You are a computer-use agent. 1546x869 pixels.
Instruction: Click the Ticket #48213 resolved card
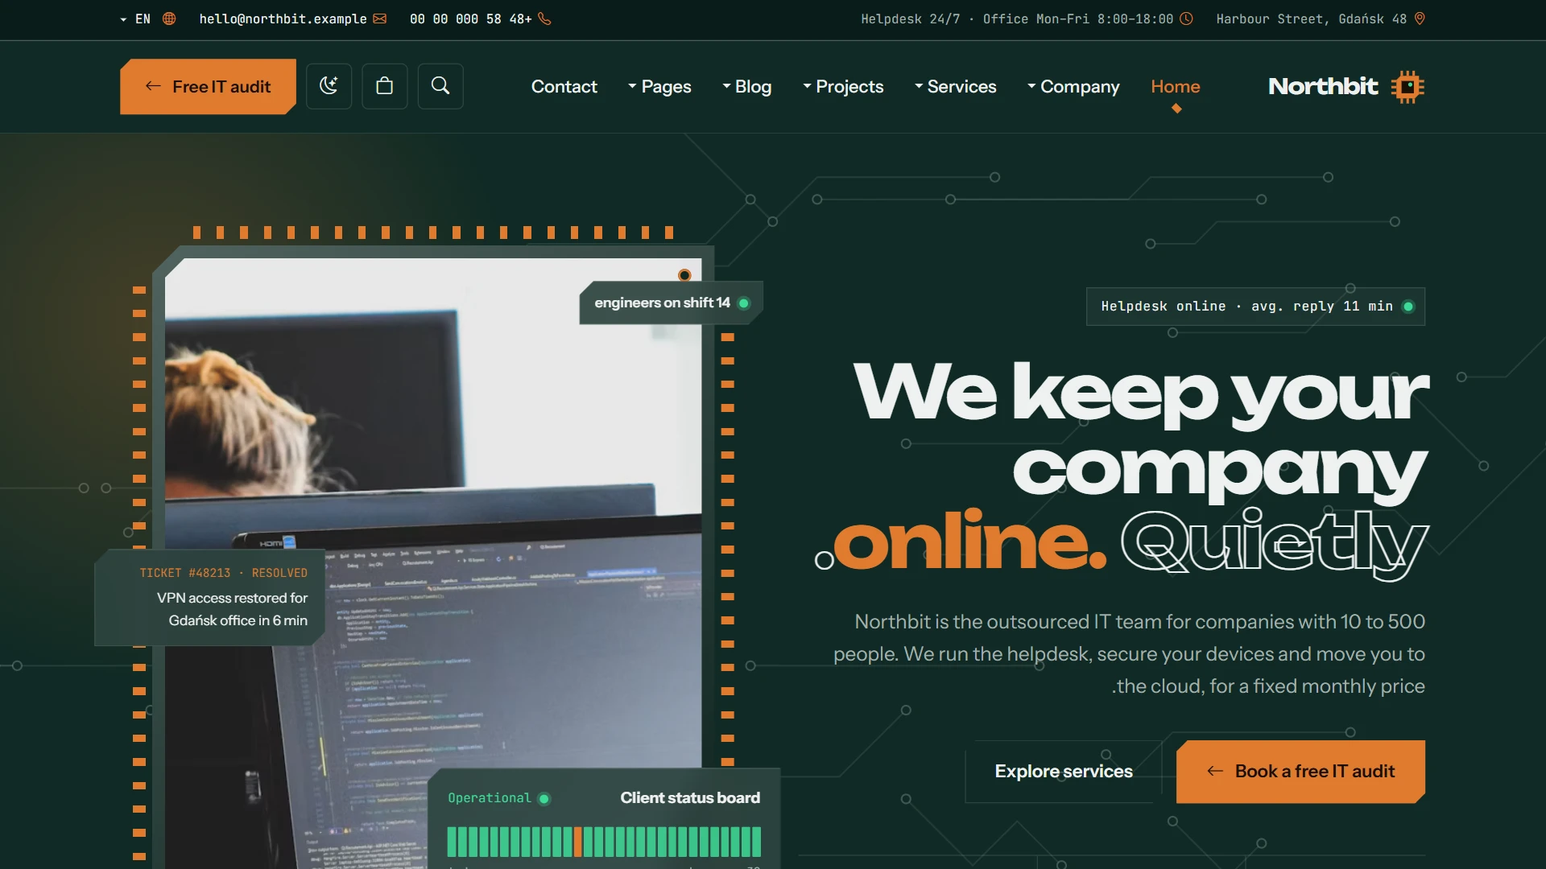click(210, 598)
